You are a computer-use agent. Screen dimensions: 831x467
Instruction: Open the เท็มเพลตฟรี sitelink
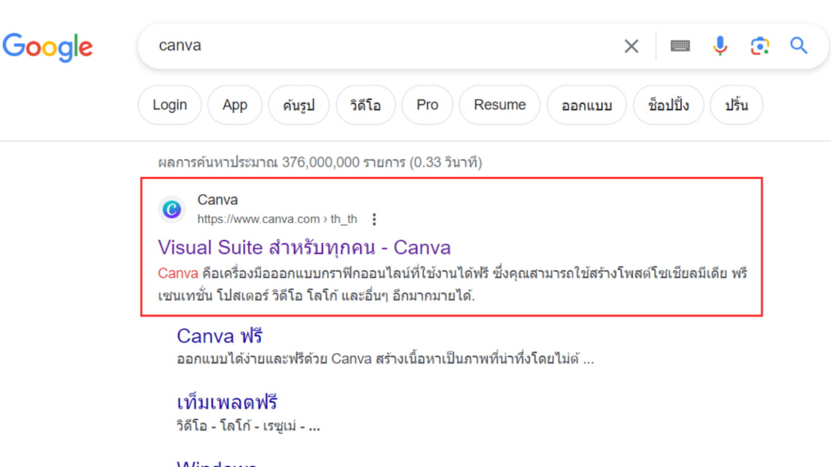click(x=227, y=401)
